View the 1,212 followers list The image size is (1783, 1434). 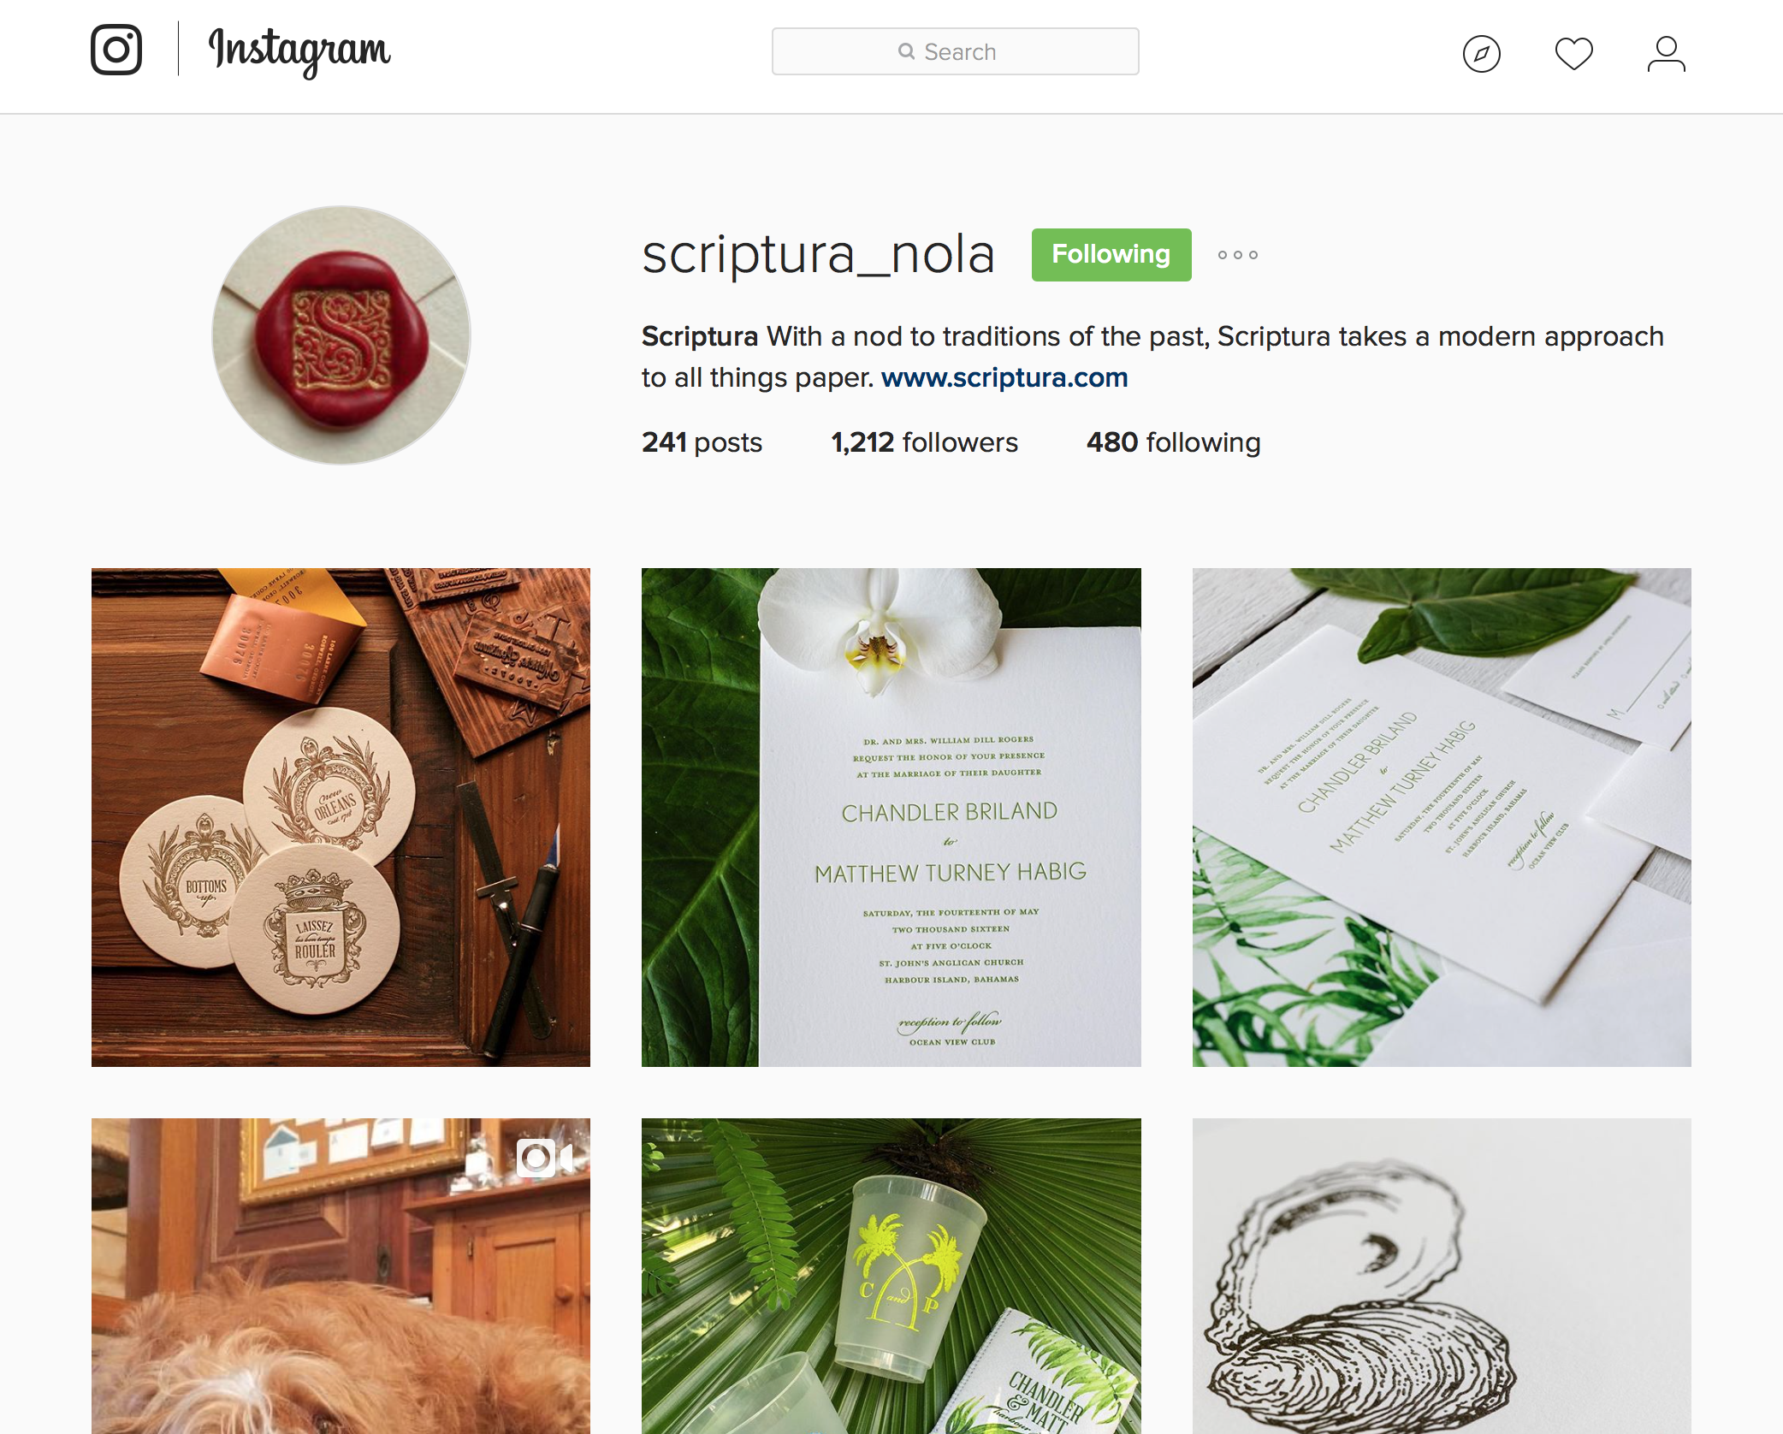pos(924,442)
